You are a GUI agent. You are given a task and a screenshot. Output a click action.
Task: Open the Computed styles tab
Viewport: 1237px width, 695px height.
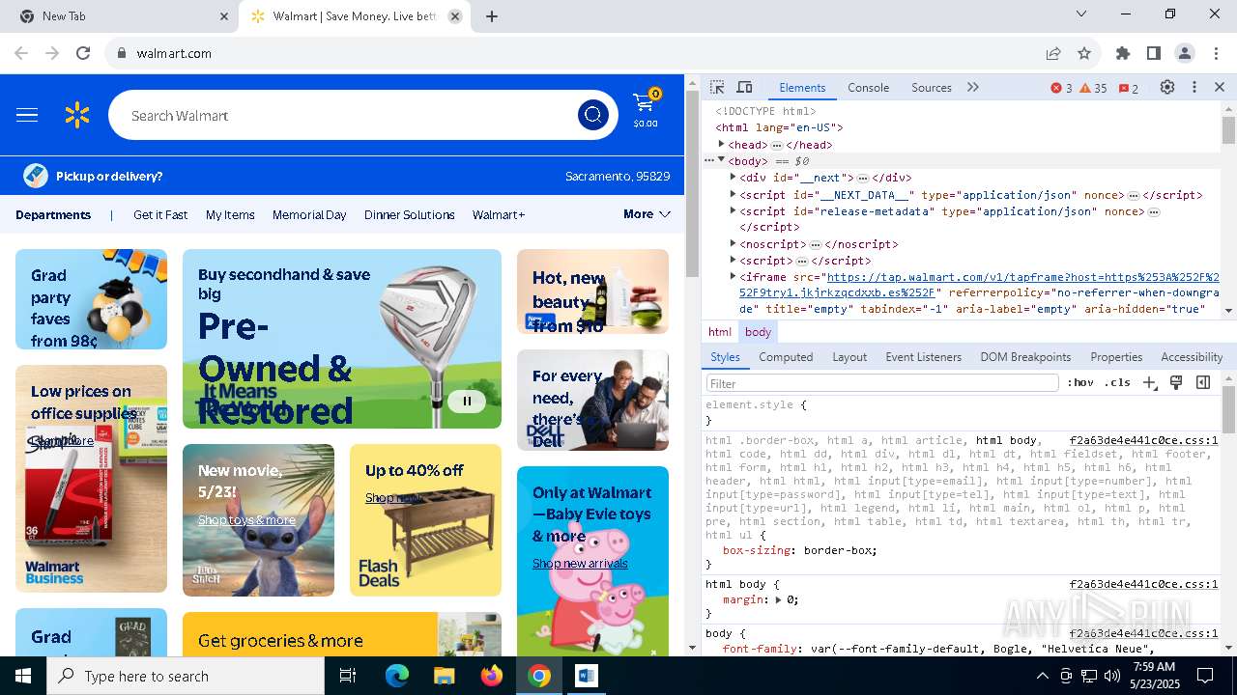(x=786, y=356)
